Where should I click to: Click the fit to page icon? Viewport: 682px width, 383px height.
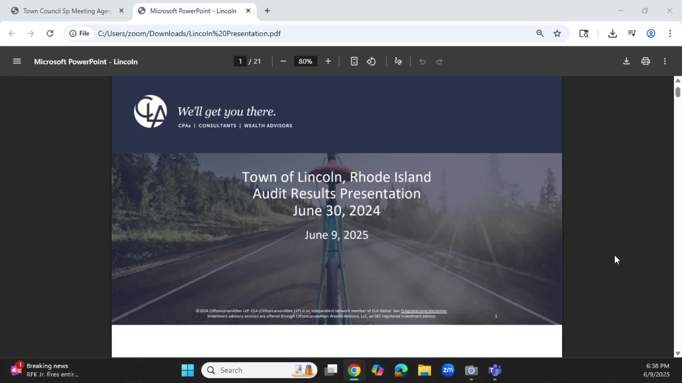pos(354,61)
